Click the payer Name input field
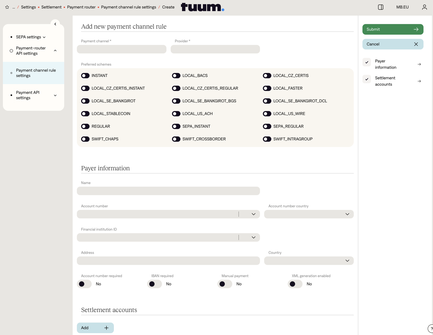The image size is (433, 335). pos(168,191)
